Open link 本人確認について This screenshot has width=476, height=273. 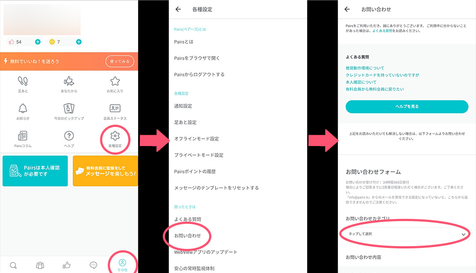pos(361,82)
